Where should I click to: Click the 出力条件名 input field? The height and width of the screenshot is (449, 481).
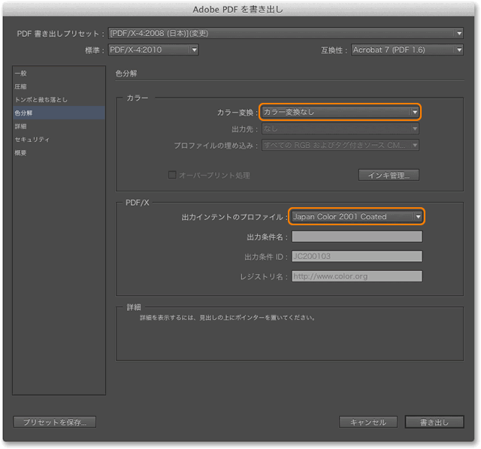pyautogui.click(x=356, y=237)
